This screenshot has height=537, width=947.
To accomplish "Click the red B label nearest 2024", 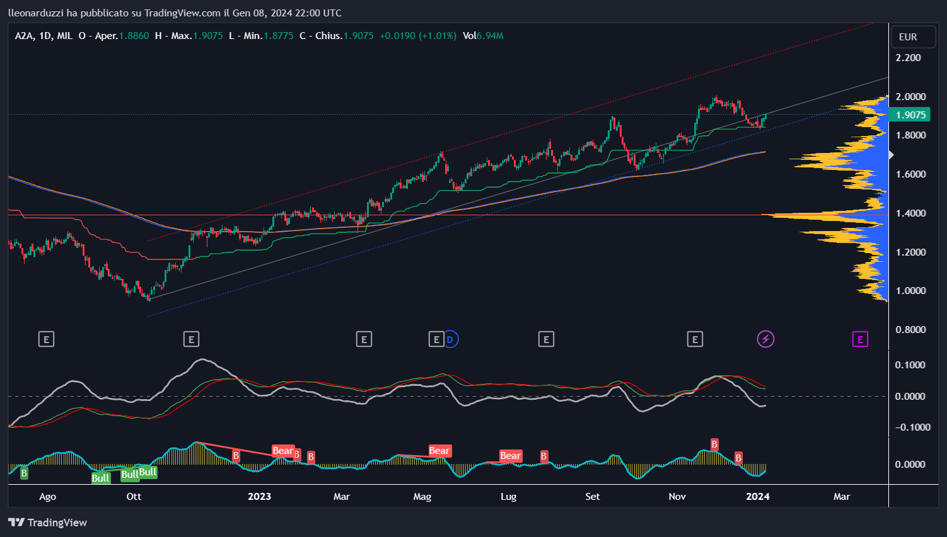I will pyautogui.click(x=738, y=458).
